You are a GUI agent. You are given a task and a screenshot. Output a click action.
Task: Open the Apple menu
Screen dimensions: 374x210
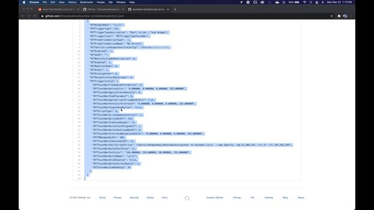coord(24,2)
